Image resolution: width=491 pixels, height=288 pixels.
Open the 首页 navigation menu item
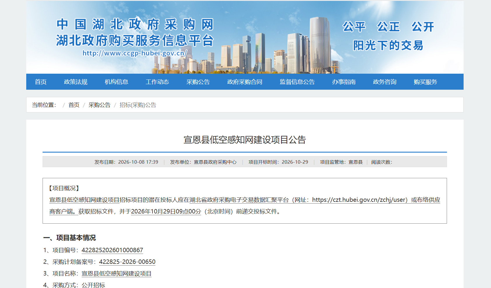tap(41, 82)
